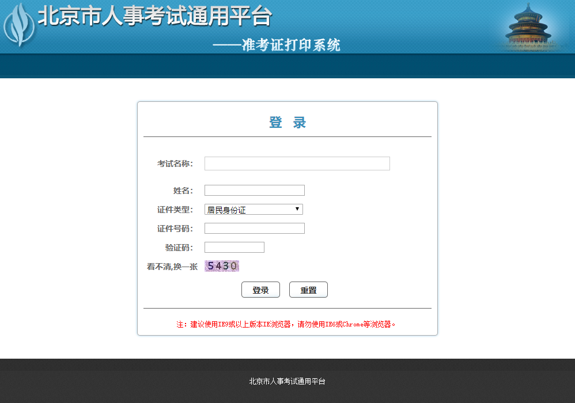This screenshot has width=575, height=403.
Task: Click 看不清,换一张 to refresh the captcha
Action: point(172,267)
